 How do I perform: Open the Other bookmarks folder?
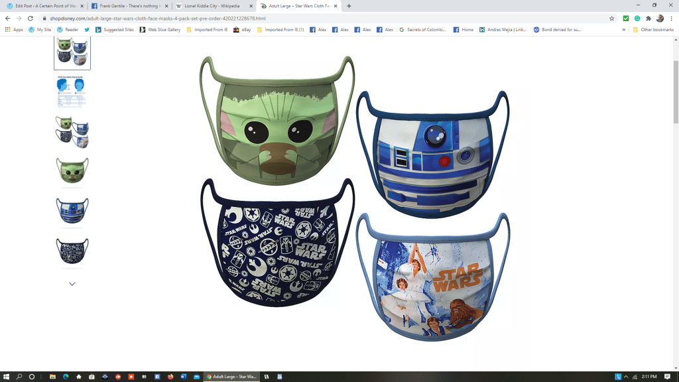[652, 30]
